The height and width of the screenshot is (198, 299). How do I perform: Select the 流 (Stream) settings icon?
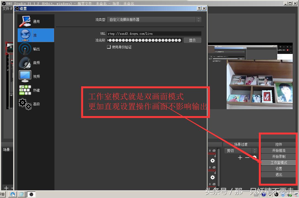pyautogui.click(x=36, y=35)
